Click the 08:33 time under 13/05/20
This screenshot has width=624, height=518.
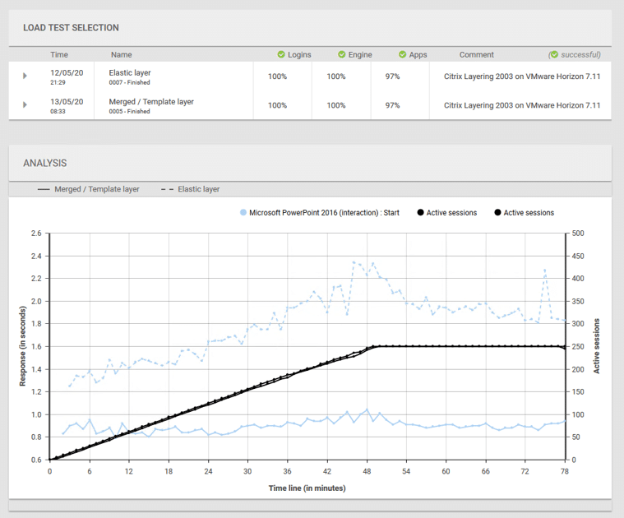tap(58, 111)
